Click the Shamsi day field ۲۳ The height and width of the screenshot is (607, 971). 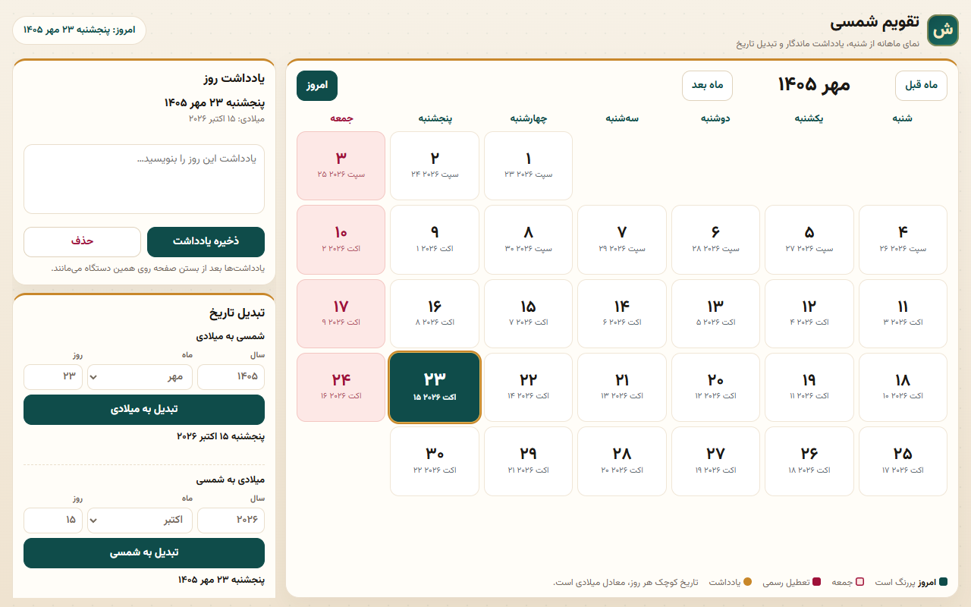(x=53, y=377)
